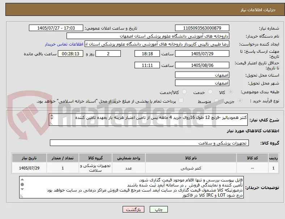285x219 pixels.
Task: Click resize handle of need description box
Action: click(51, 124)
